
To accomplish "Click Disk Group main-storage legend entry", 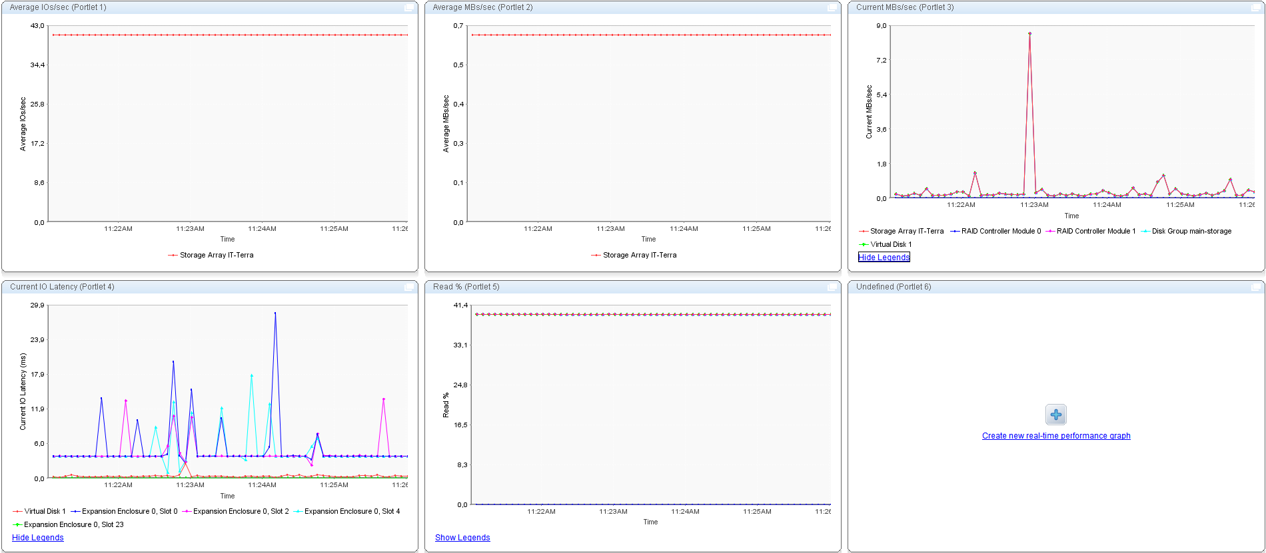I will click(x=1191, y=232).
